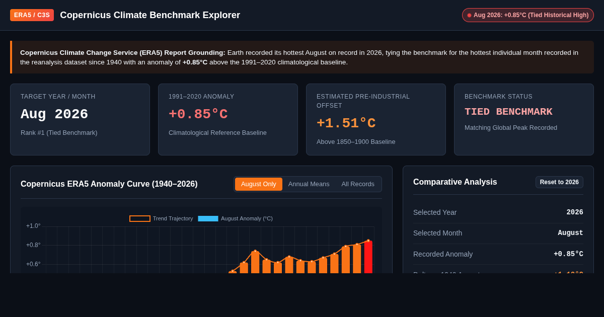Click the Climatological Reference Baseline caption
Image resolution: width=604 pixels, height=317 pixels.
(x=217, y=133)
